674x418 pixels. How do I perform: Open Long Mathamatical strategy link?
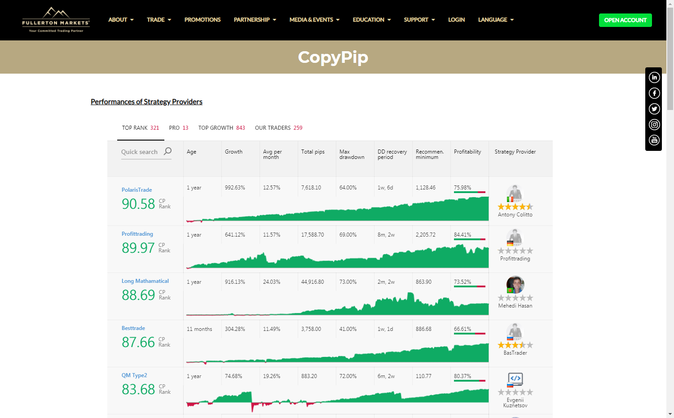[x=145, y=281]
